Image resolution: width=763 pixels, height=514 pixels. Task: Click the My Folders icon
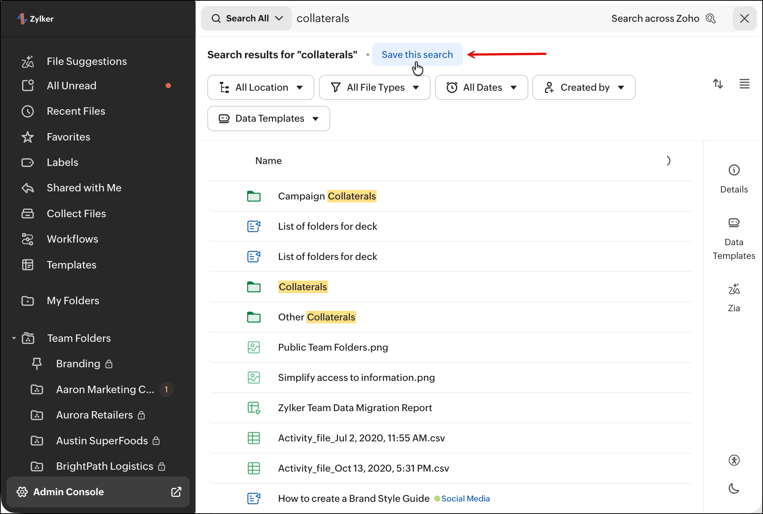pyautogui.click(x=28, y=301)
